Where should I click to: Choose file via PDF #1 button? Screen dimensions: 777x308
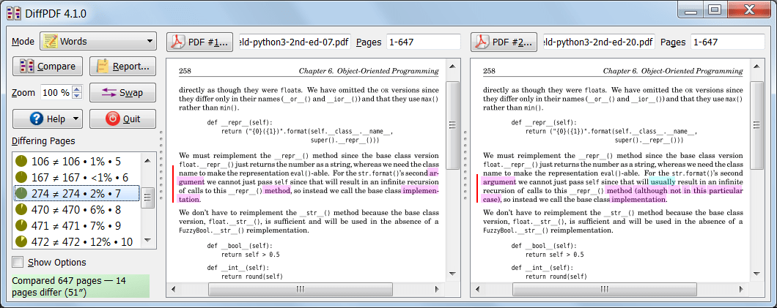[x=199, y=42]
